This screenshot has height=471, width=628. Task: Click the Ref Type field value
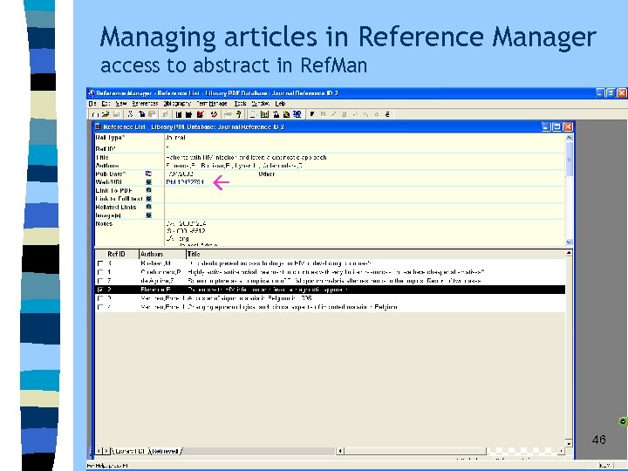(x=175, y=138)
